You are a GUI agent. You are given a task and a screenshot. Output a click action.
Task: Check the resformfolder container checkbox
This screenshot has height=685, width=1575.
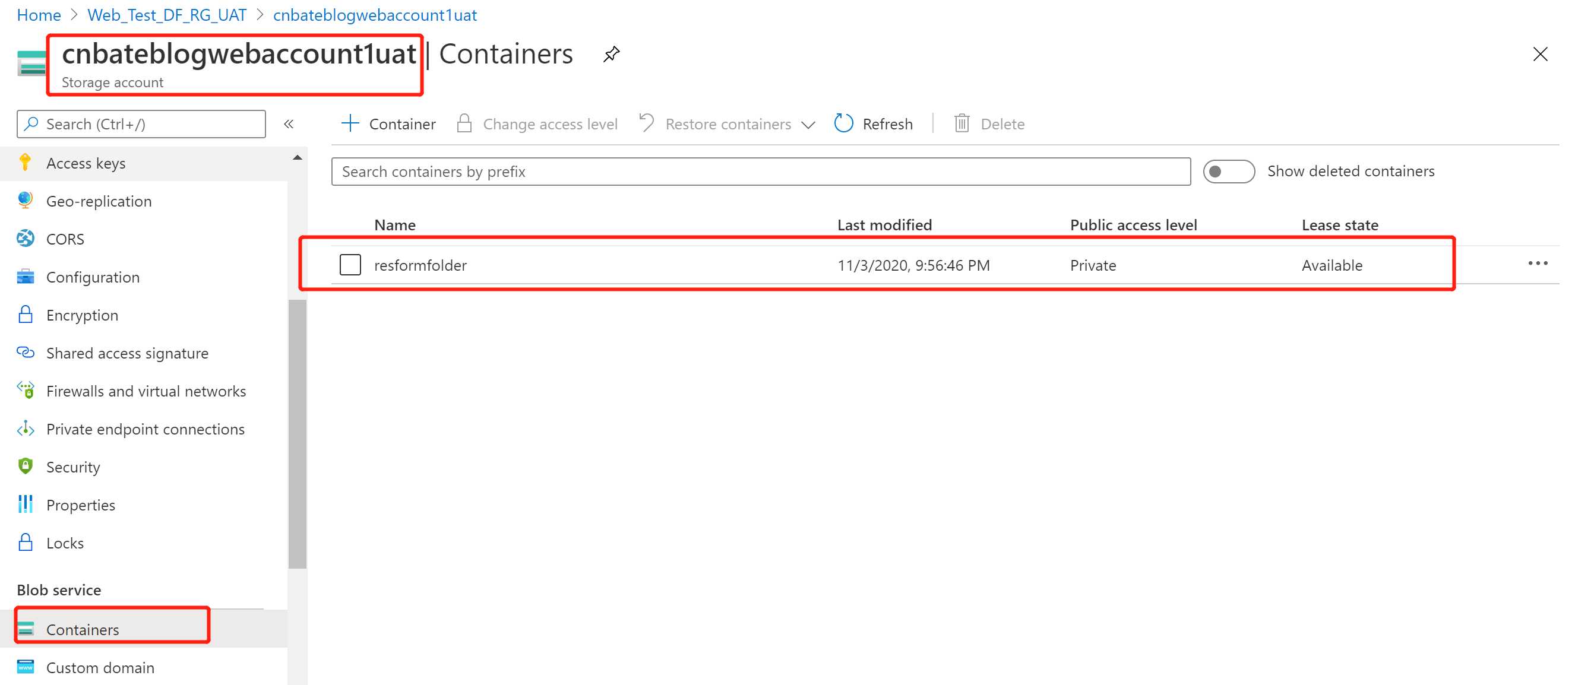350,265
